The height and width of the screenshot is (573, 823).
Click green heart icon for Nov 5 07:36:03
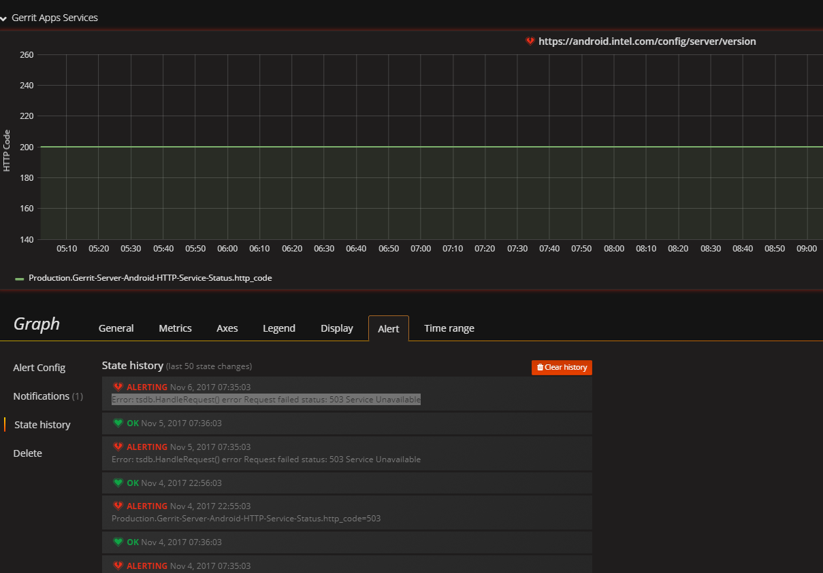(118, 423)
